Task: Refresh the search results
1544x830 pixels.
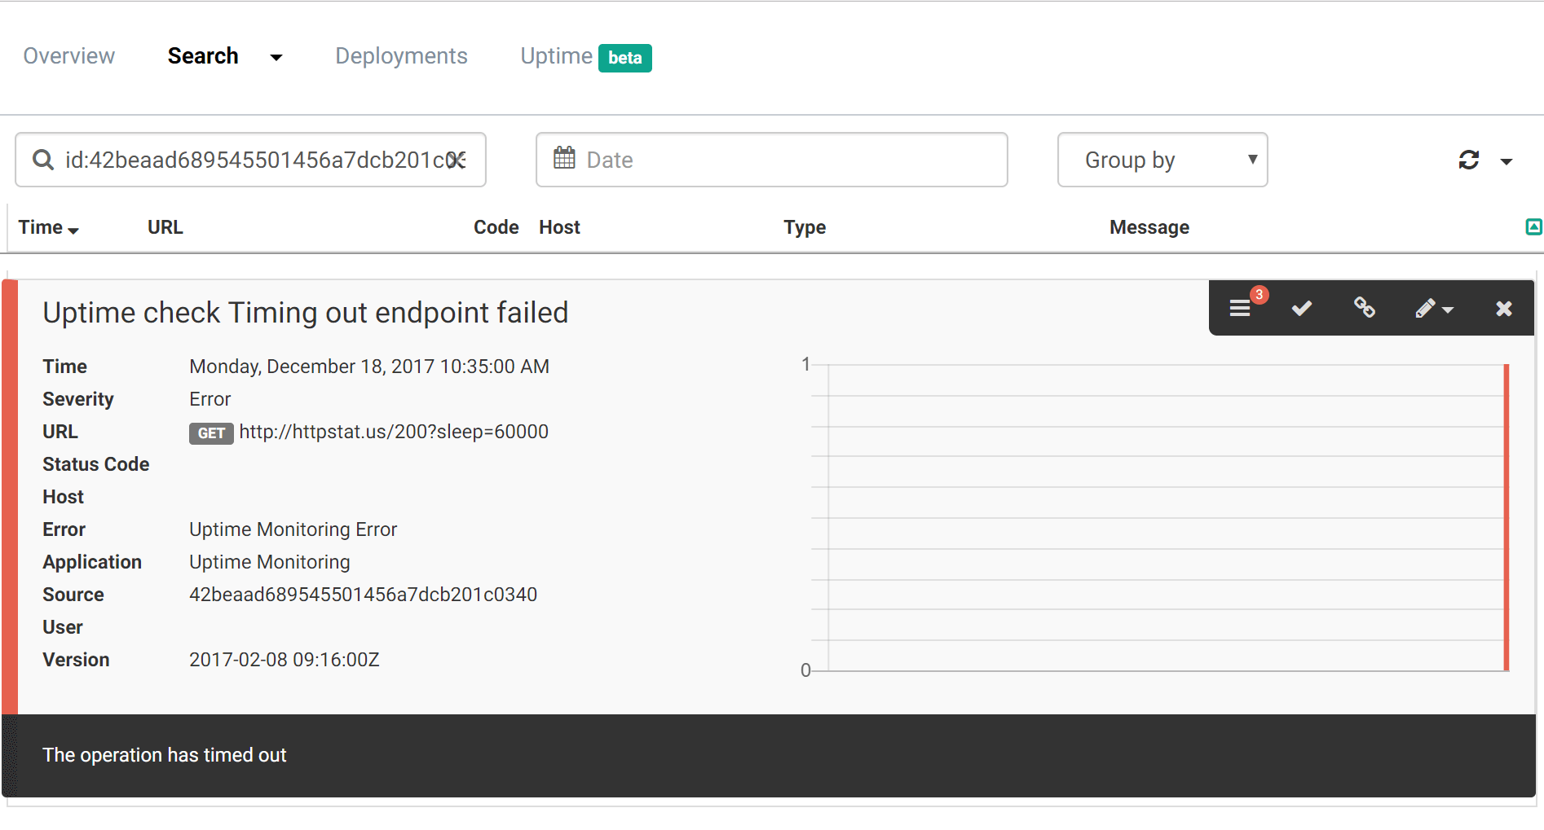Action: pyautogui.click(x=1468, y=160)
